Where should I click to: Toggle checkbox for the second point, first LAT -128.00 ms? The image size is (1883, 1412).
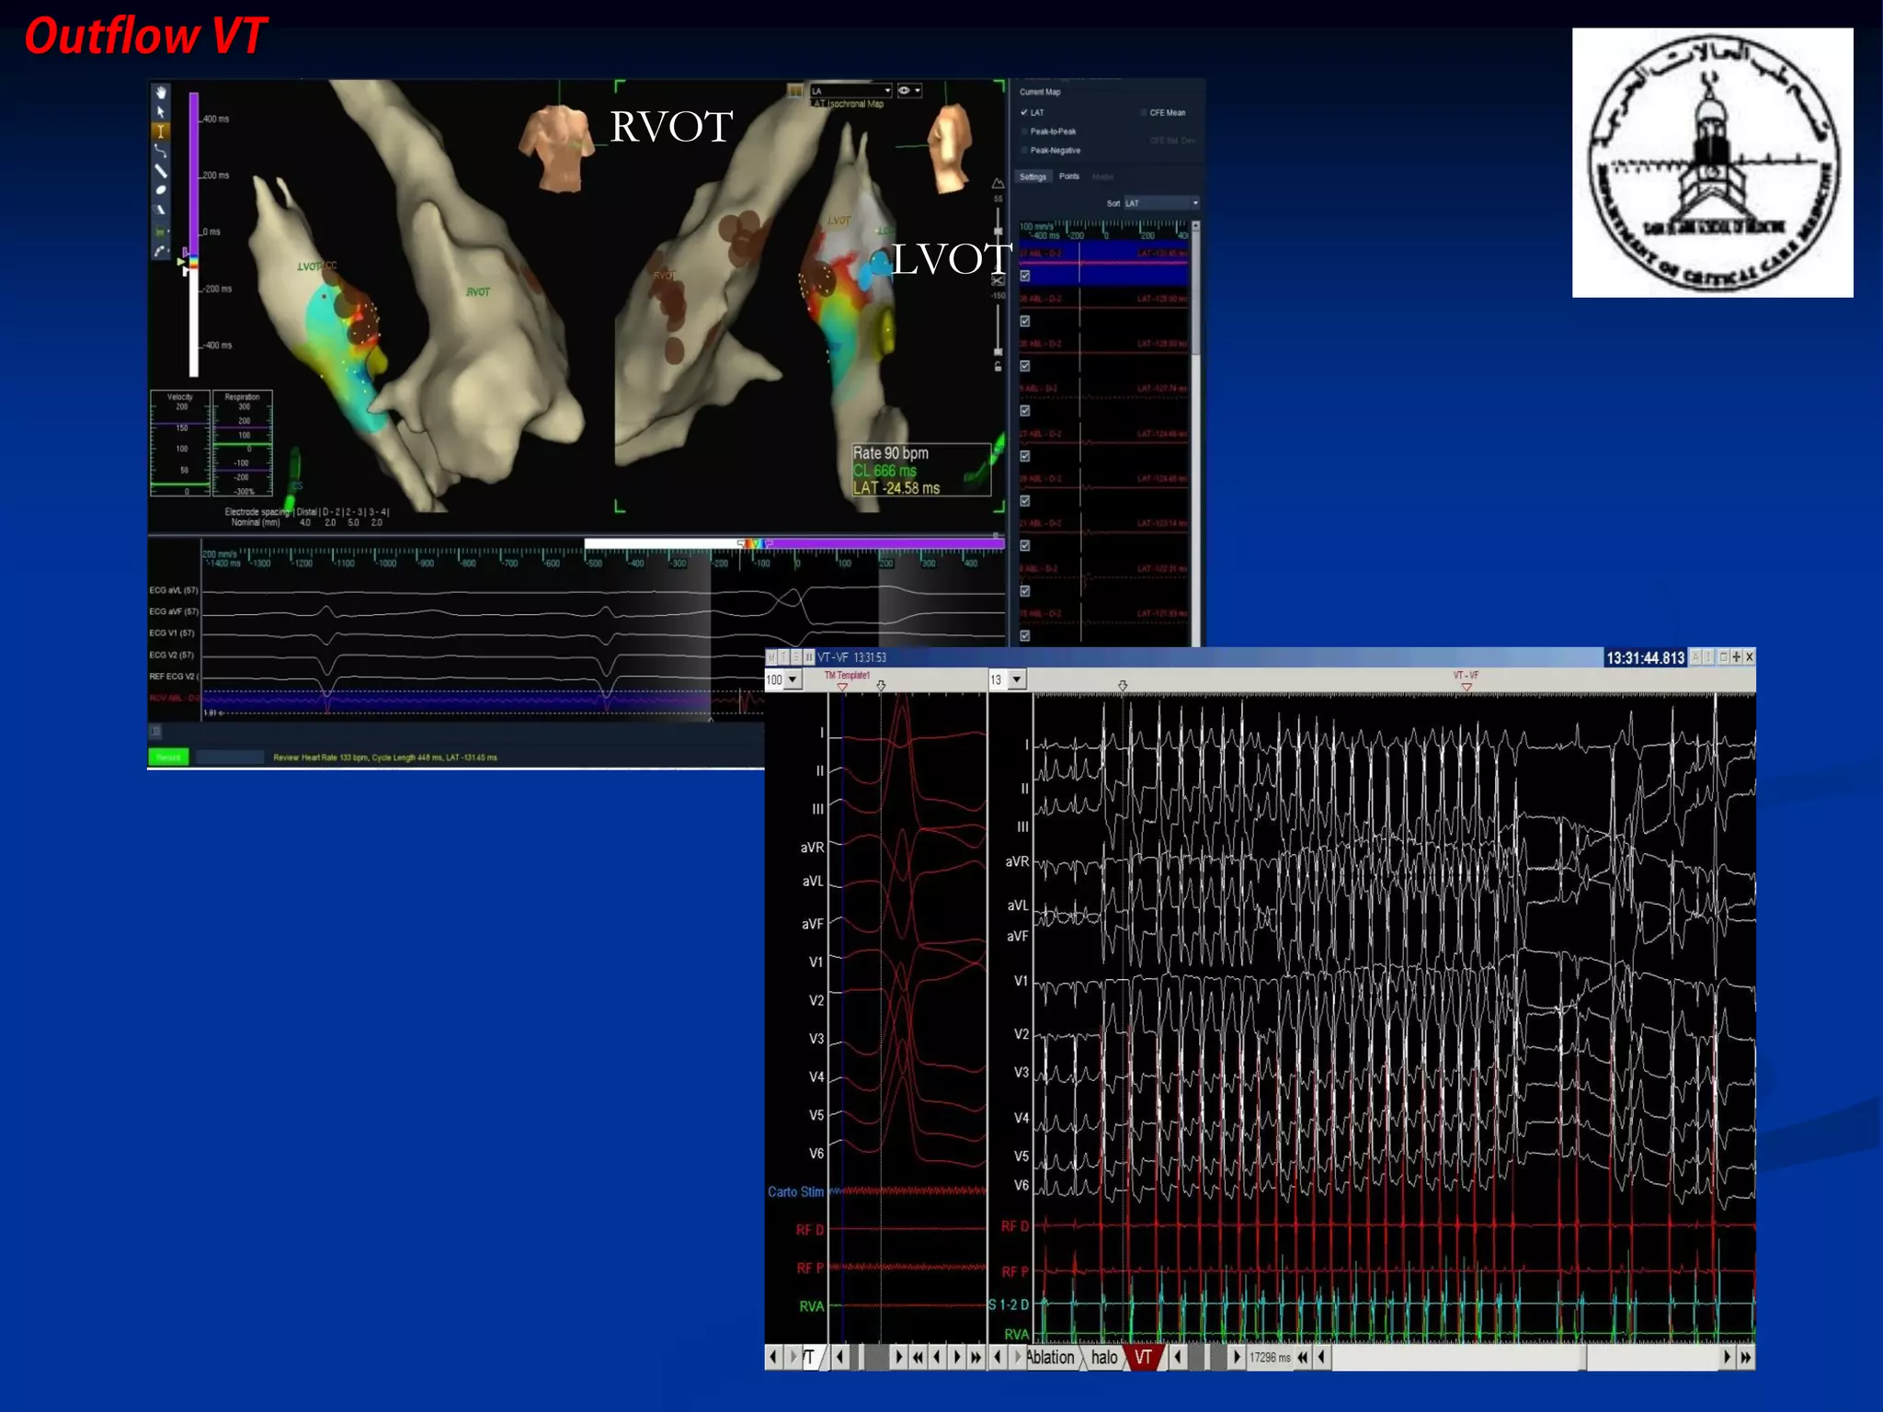tap(1024, 321)
